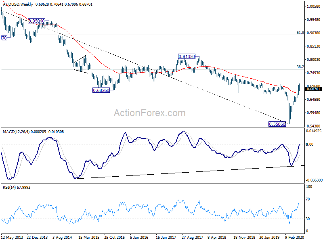323x242 pixels.
Task: Click the 0.90380 price axis value
Action: (x=314, y=33)
